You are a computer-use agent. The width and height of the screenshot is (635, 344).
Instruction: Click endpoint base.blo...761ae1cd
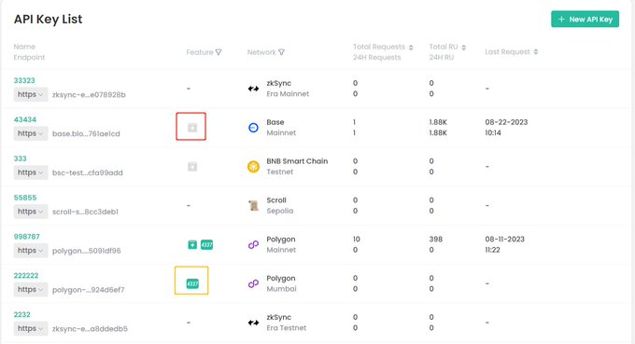[86, 134]
